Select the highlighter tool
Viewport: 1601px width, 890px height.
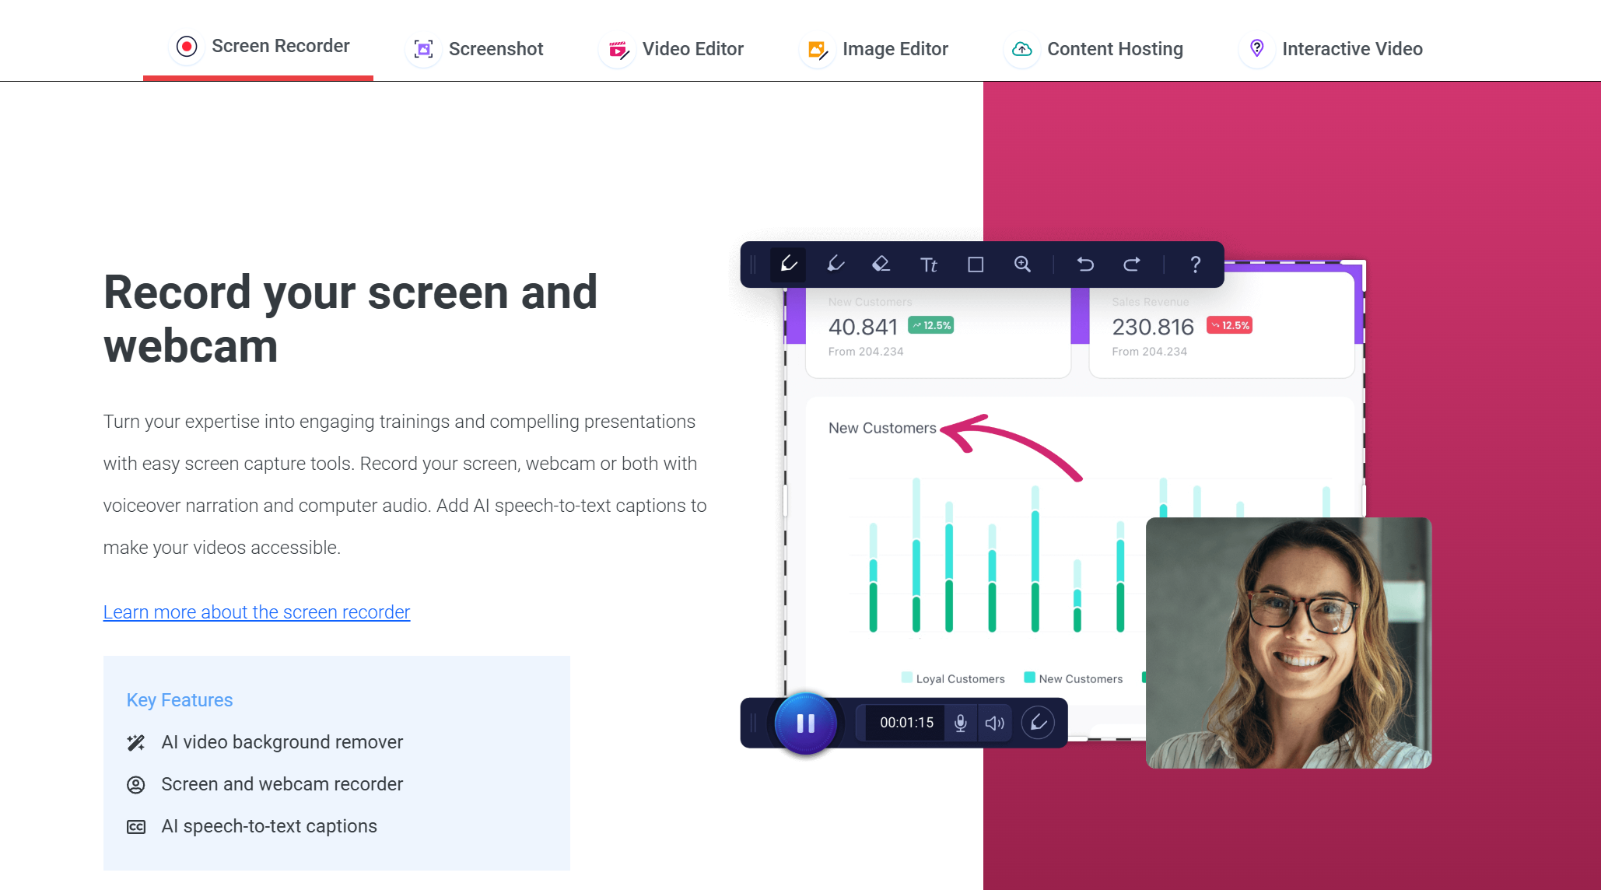click(836, 265)
